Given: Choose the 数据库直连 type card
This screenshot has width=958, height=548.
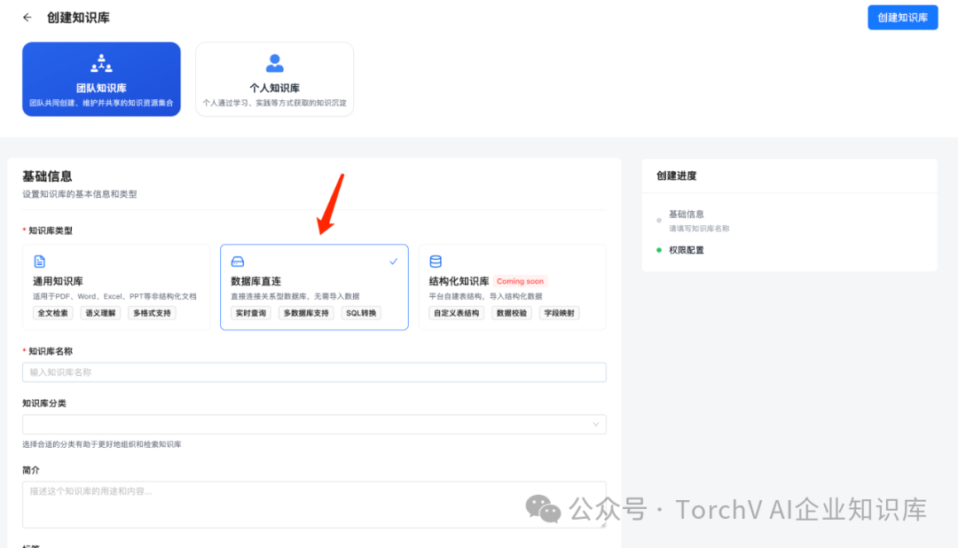Looking at the screenshot, I should tap(314, 287).
